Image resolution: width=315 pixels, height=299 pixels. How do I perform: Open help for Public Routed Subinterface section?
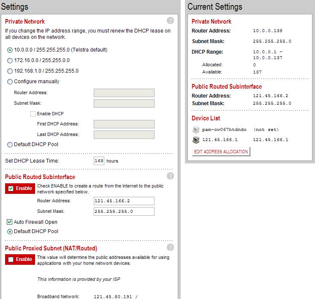pos(170,176)
